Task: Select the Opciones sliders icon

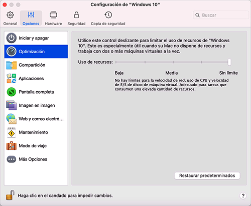Action: click(31, 15)
